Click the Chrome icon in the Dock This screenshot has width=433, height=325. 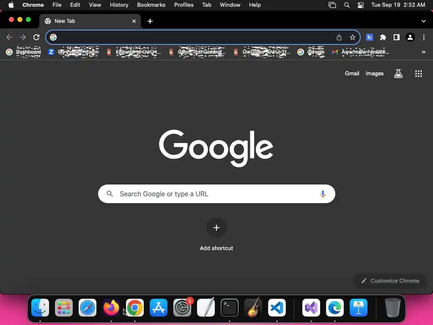[135, 308]
